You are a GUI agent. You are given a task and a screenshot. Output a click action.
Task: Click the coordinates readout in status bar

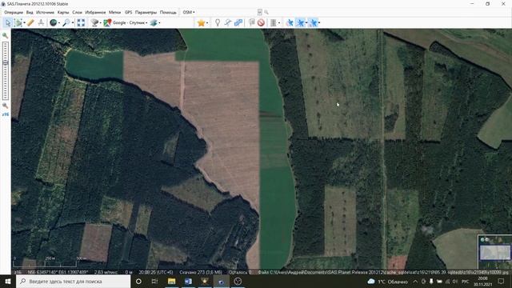[x=58, y=272]
